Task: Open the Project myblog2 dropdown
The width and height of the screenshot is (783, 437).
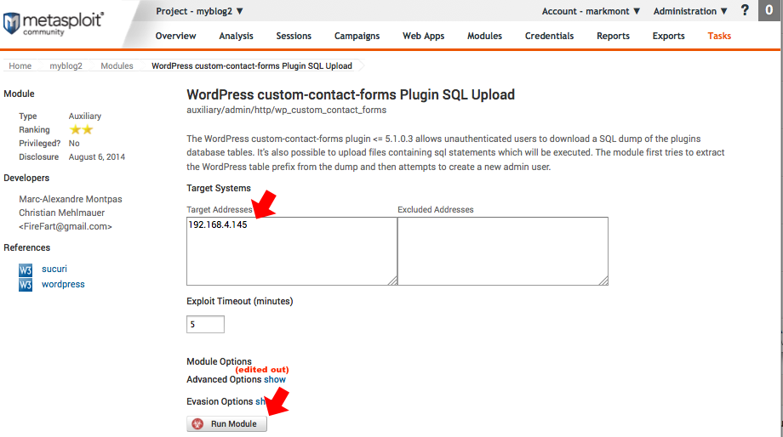Action: [x=200, y=11]
